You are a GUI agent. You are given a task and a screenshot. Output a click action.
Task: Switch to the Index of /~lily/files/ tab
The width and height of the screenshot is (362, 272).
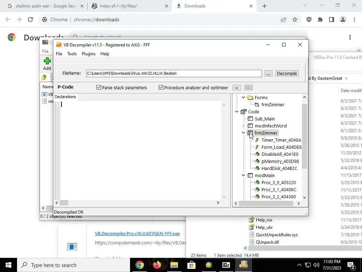pyautogui.click(x=130, y=6)
